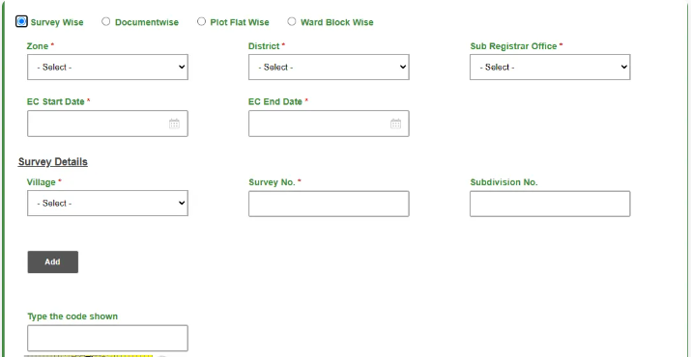Open calendar icon for EC End Date
Image resolution: width=691 pixels, height=357 pixels.
click(x=395, y=124)
